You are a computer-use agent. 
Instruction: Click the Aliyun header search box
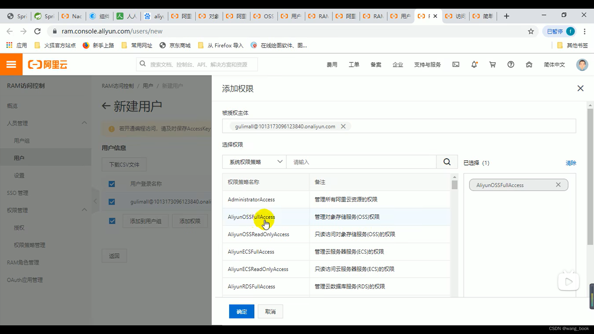(x=197, y=64)
